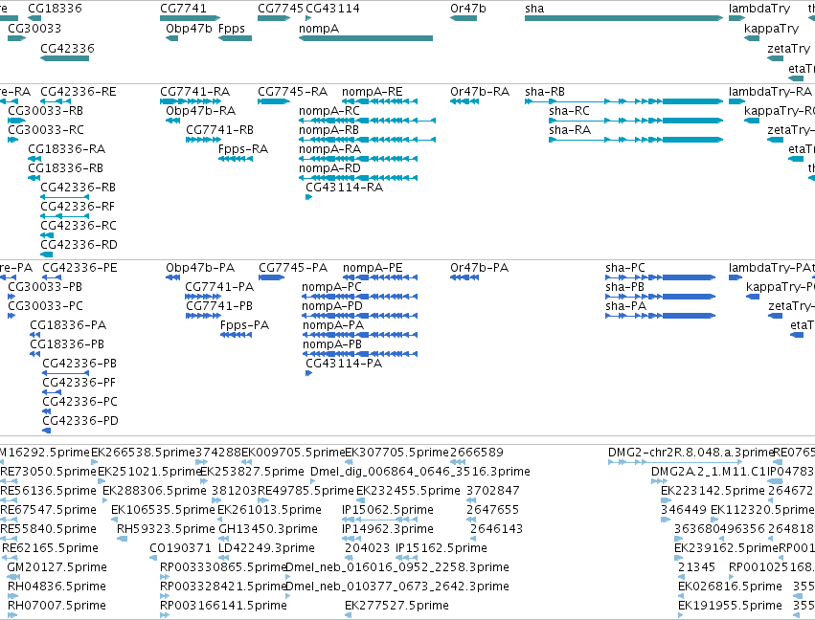Click the RH04836.5prime EST label
The height and width of the screenshot is (620, 815).
tap(57, 587)
